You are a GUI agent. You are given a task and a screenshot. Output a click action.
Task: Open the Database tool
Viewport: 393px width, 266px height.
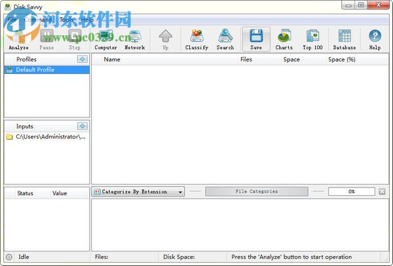(x=345, y=39)
